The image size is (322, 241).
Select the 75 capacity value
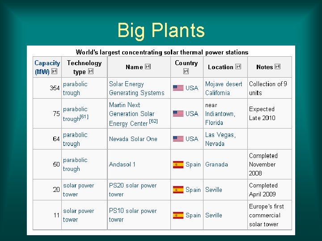pyautogui.click(x=56, y=113)
